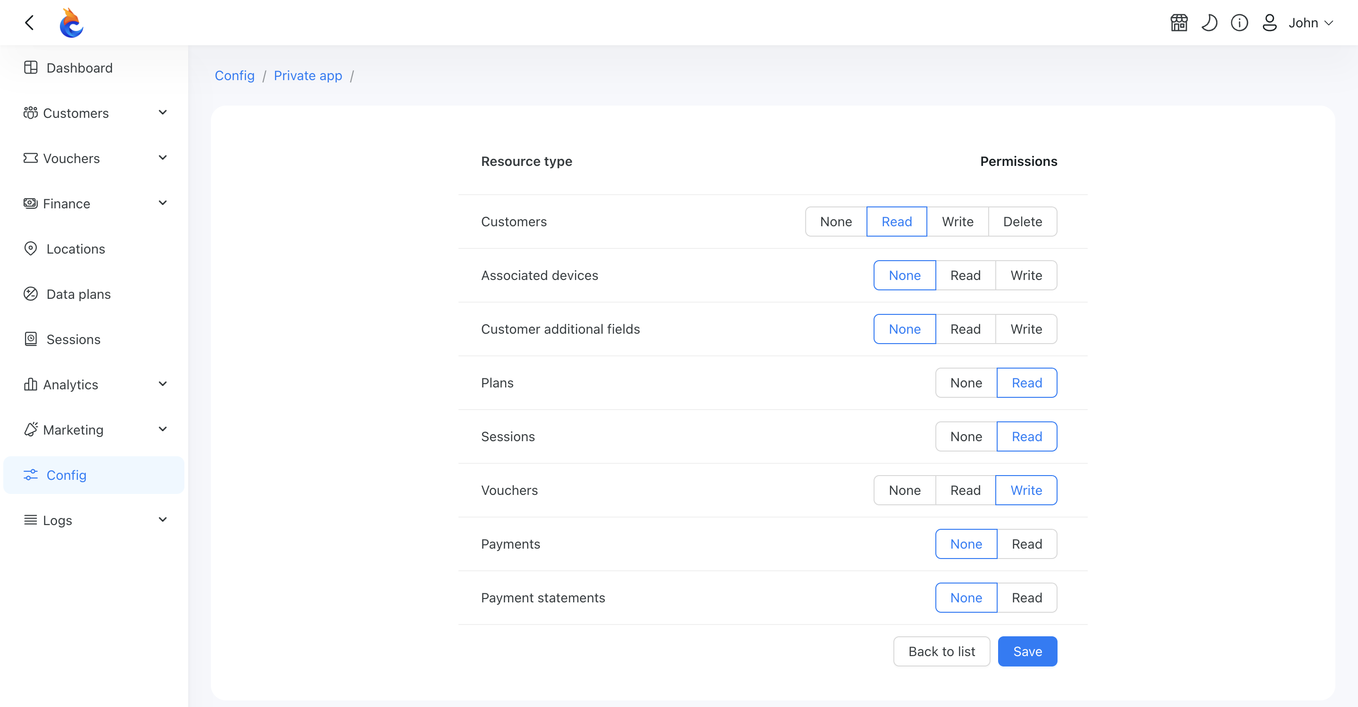Viewport: 1358px width, 707px height.
Task: Click the Locations pin icon
Action: click(31, 249)
